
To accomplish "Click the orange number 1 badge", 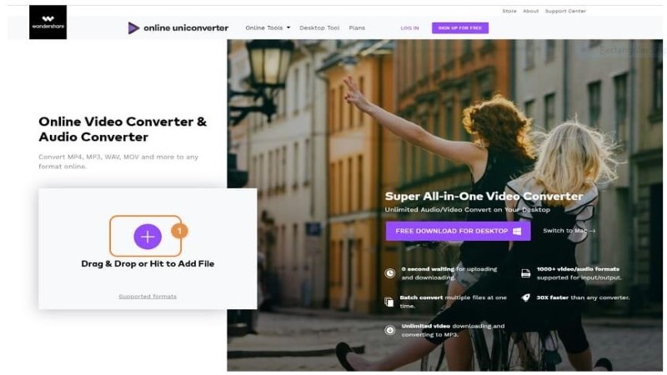I will tap(179, 231).
